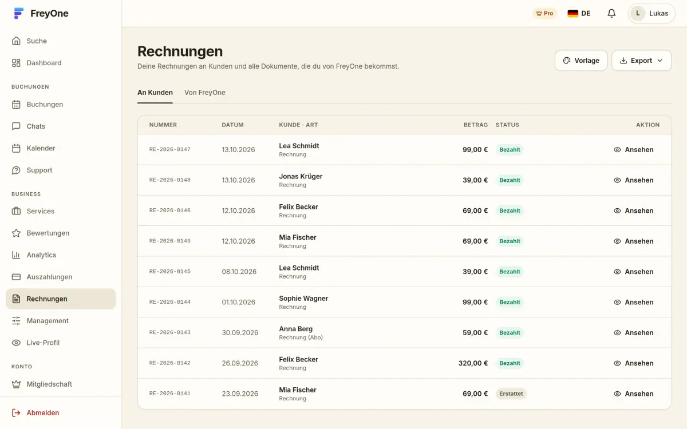
Task: Open the Lukas user menu
Action: coord(652,13)
